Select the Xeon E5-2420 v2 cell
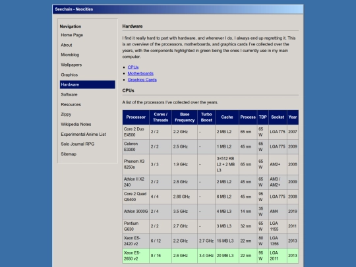The height and width of the screenshot is (267, 356). 136,241
